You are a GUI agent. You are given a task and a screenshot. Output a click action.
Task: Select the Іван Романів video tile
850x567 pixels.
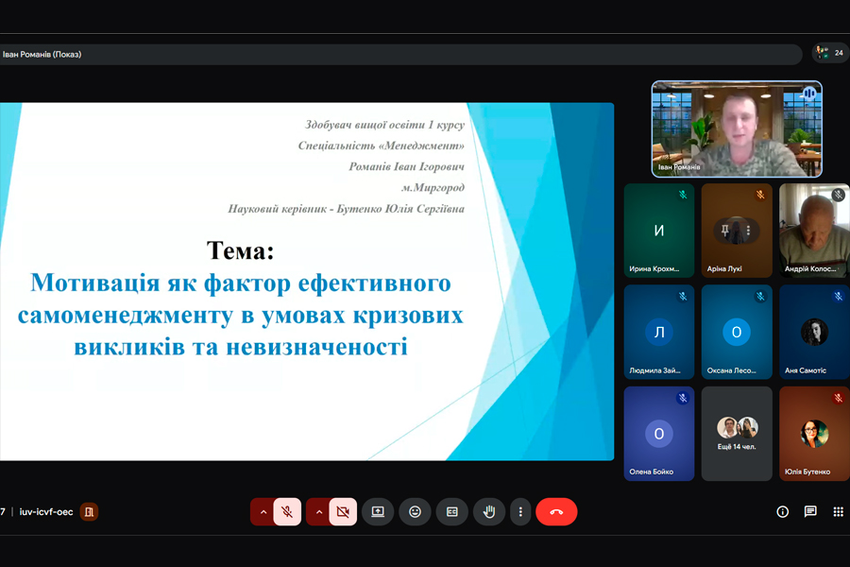(x=736, y=129)
